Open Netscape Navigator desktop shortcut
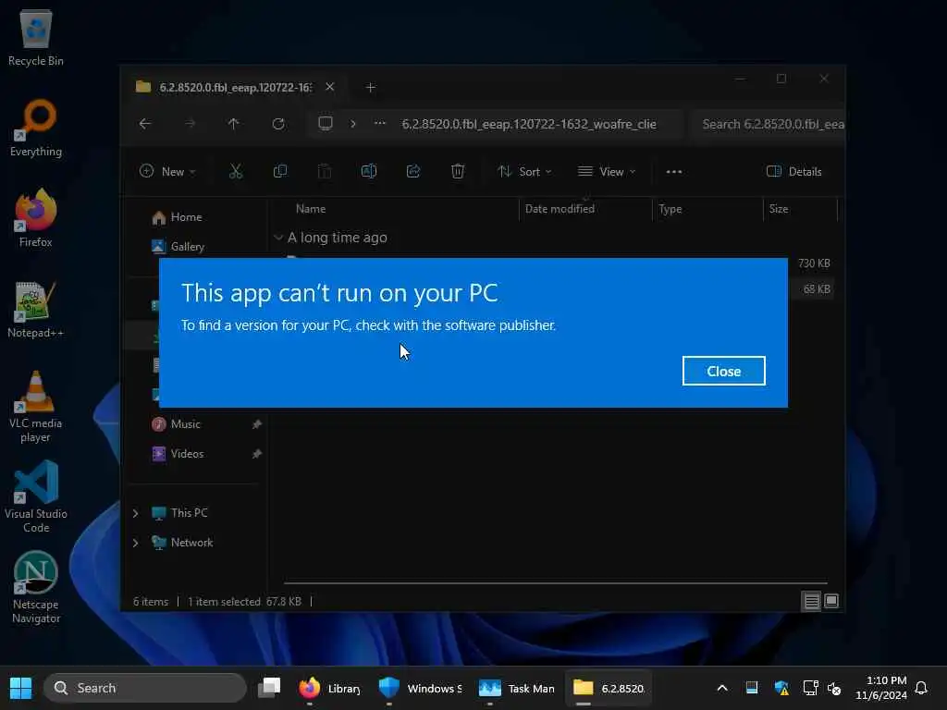 (x=36, y=587)
